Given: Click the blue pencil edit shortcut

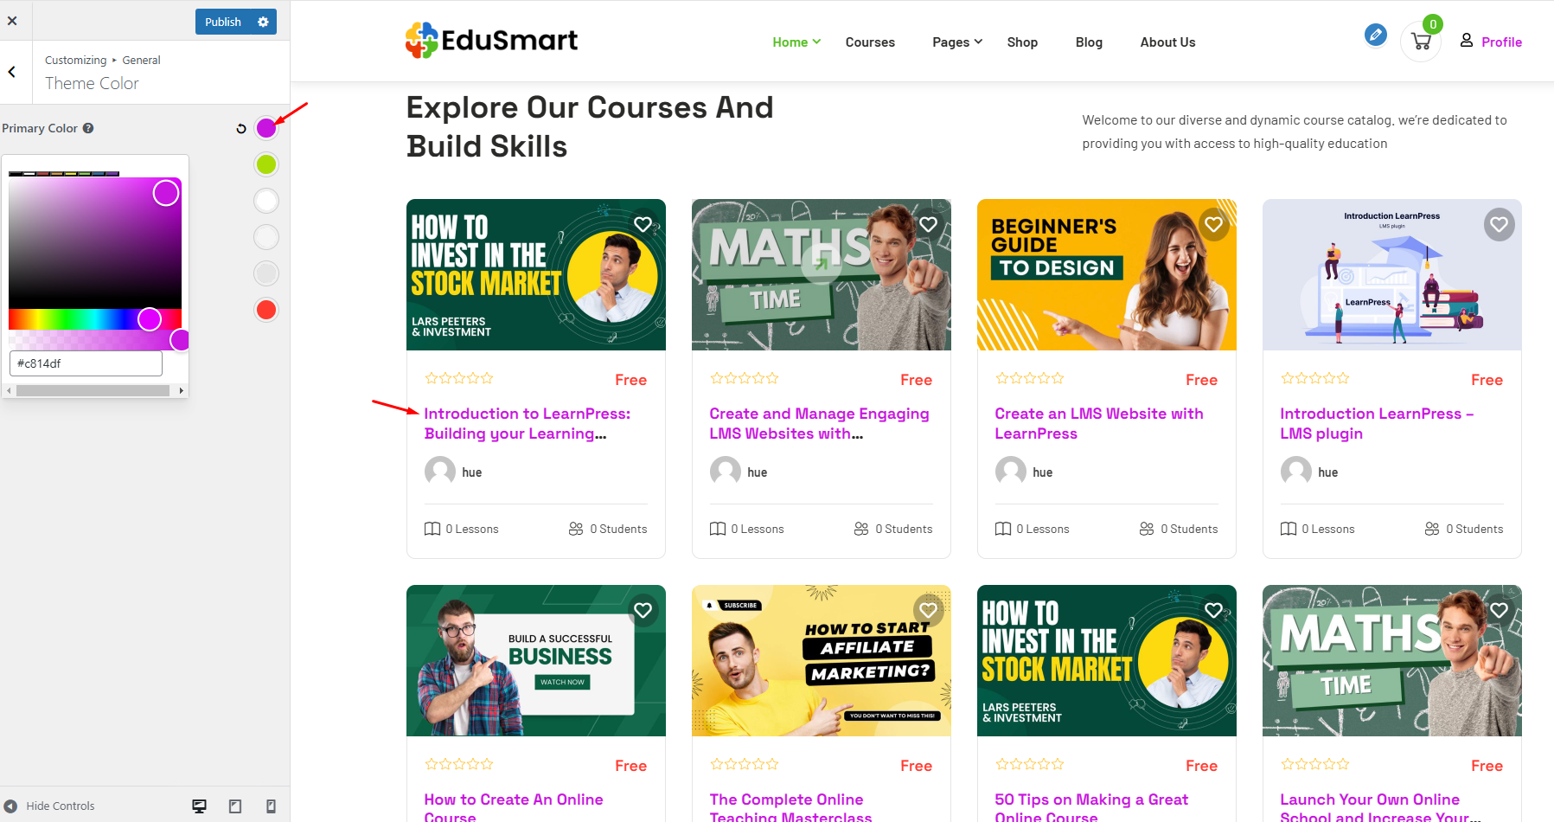Looking at the screenshot, I should click(1375, 35).
